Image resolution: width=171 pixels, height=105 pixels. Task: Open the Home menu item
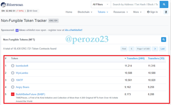pos(69,12)
